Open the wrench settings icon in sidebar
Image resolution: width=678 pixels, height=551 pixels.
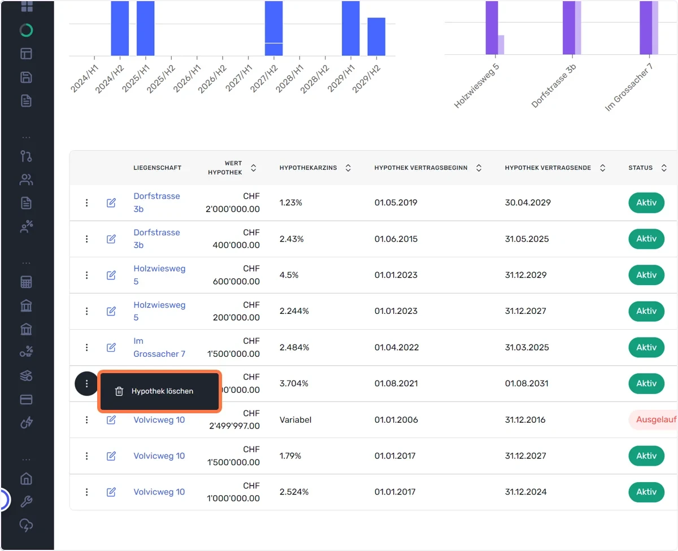[x=26, y=502]
